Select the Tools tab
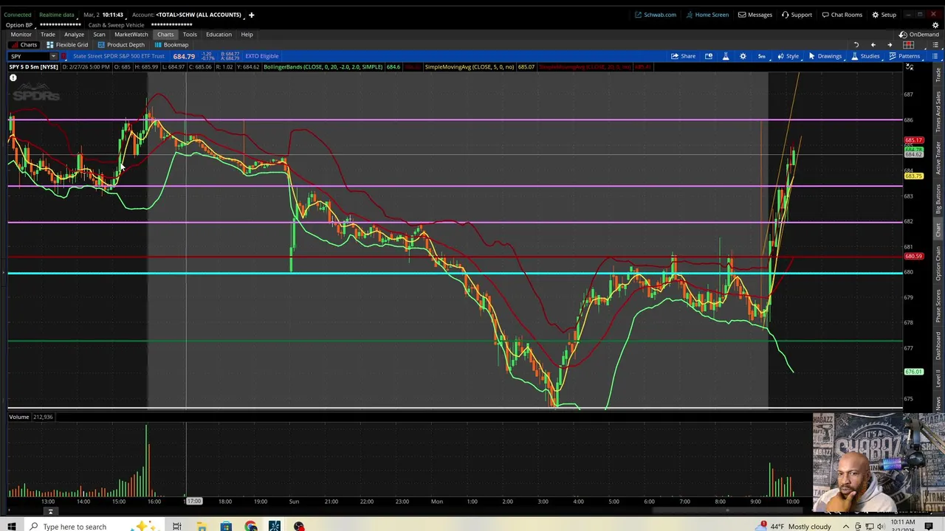This screenshot has width=945, height=531. pos(190,35)
